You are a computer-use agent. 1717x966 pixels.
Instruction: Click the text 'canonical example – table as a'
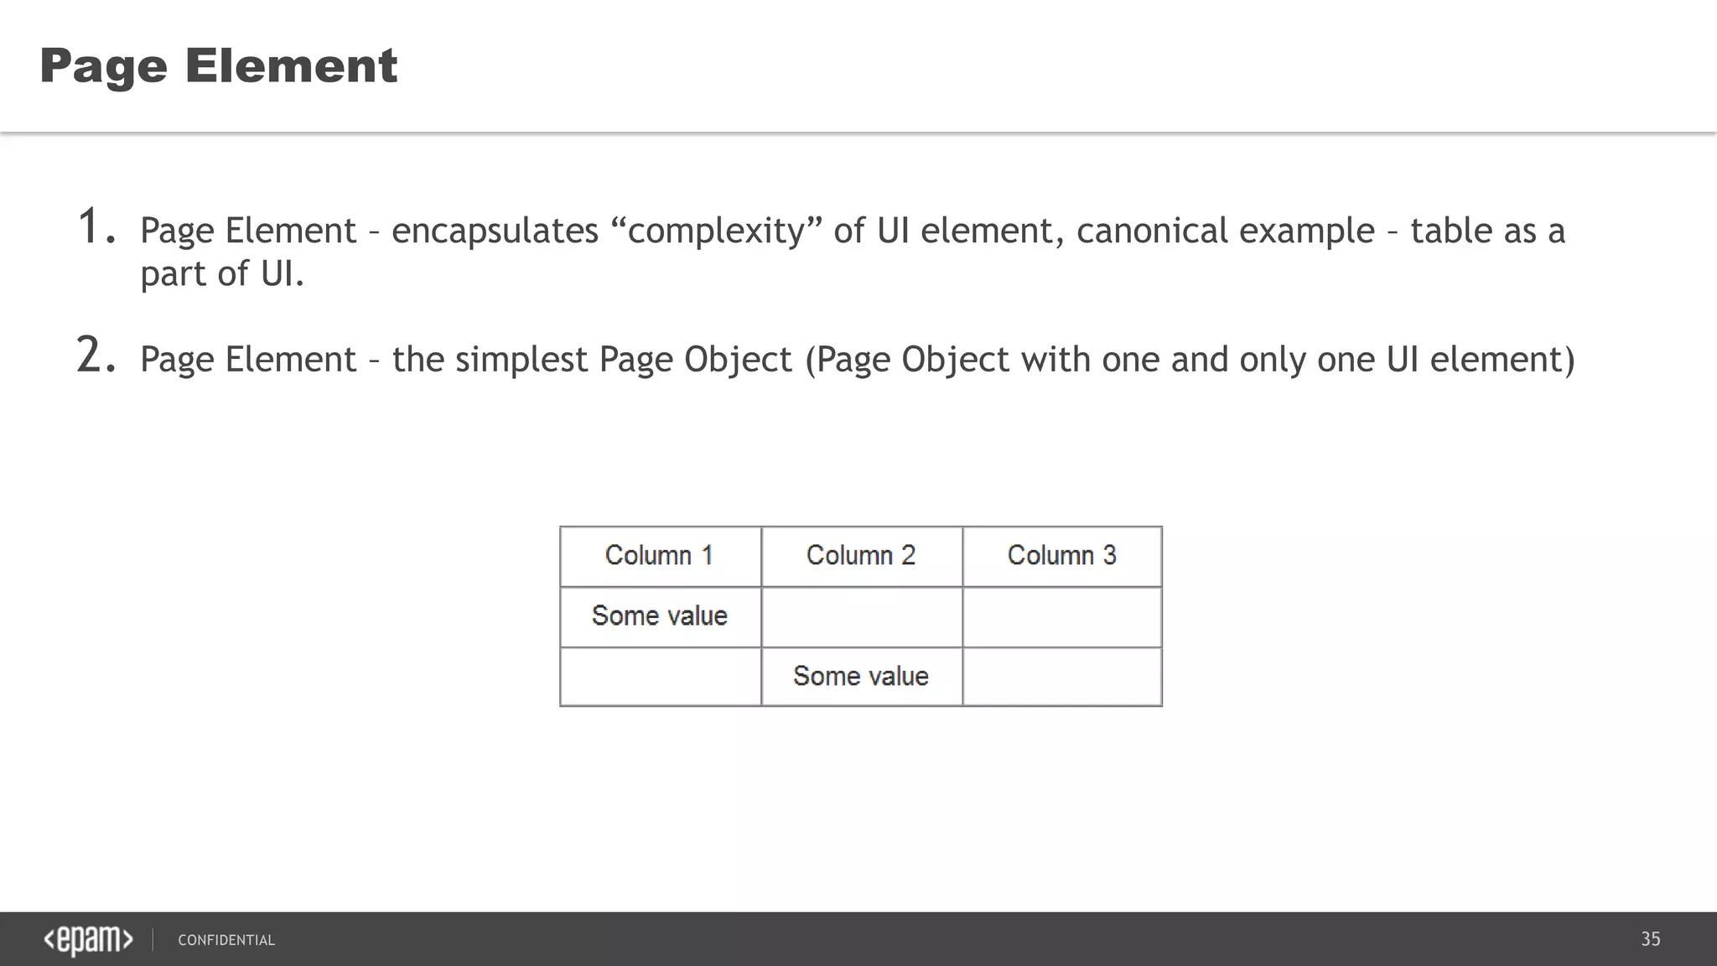click(x=1320, y=231)
